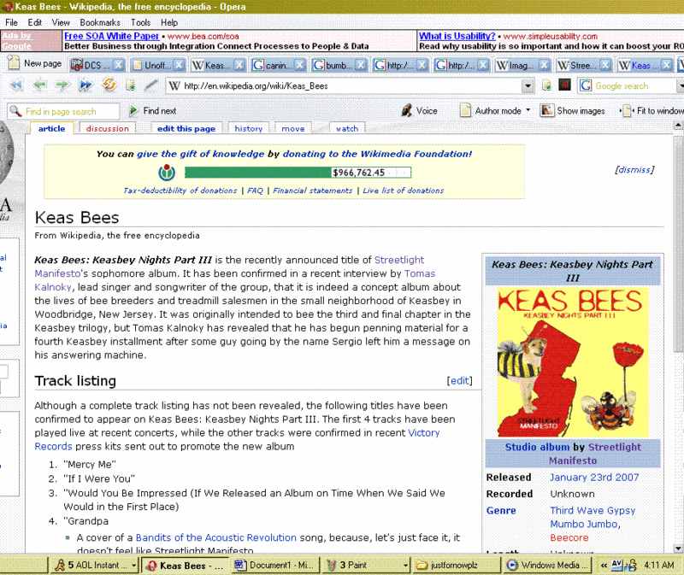Click the URL address field

coord(351,86)
